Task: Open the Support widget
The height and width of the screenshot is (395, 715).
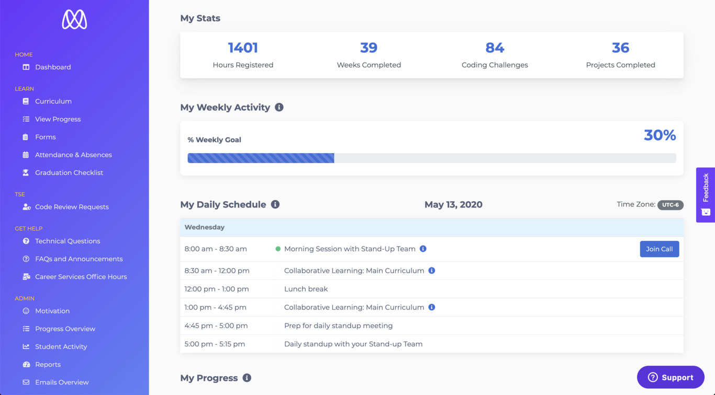Action: pos(671,377)
